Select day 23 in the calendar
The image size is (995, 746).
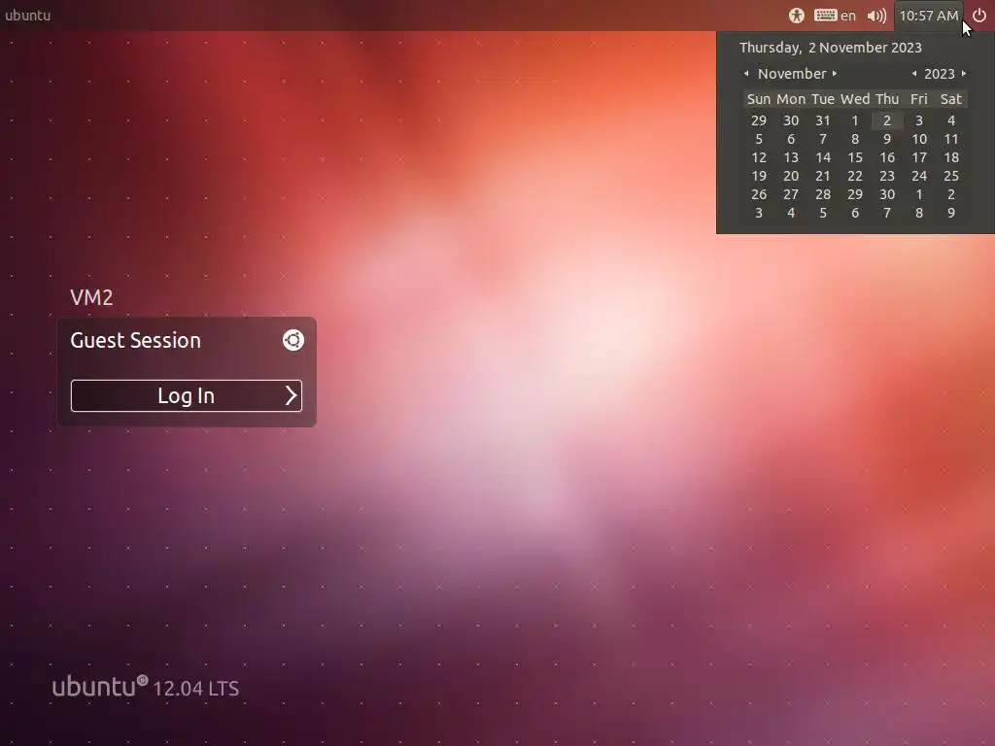click(887, 176)
